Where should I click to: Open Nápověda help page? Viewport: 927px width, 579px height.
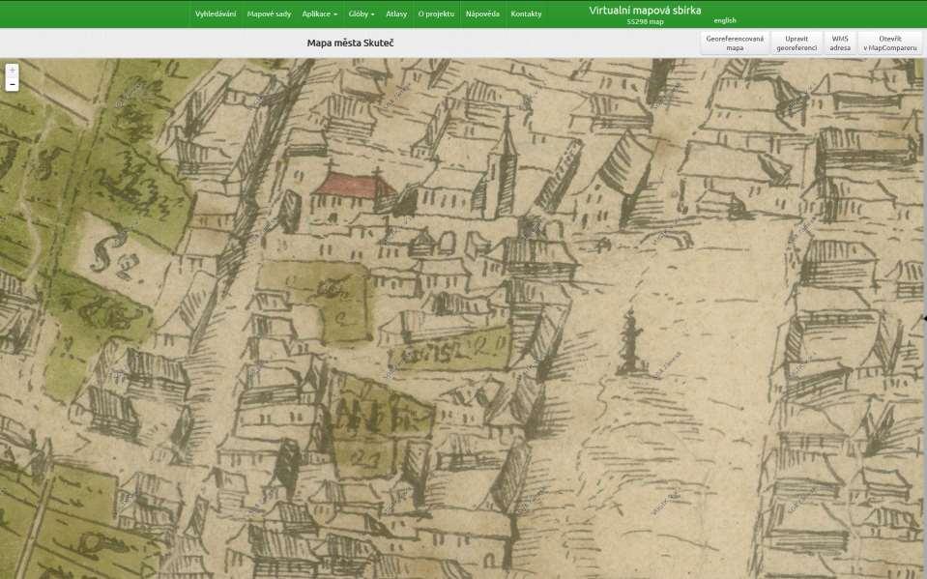(482, 14)
